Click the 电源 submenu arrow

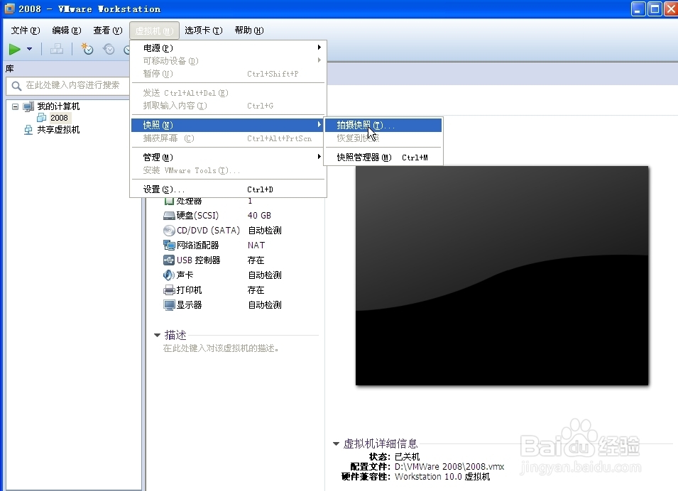[x=319, y=47]
